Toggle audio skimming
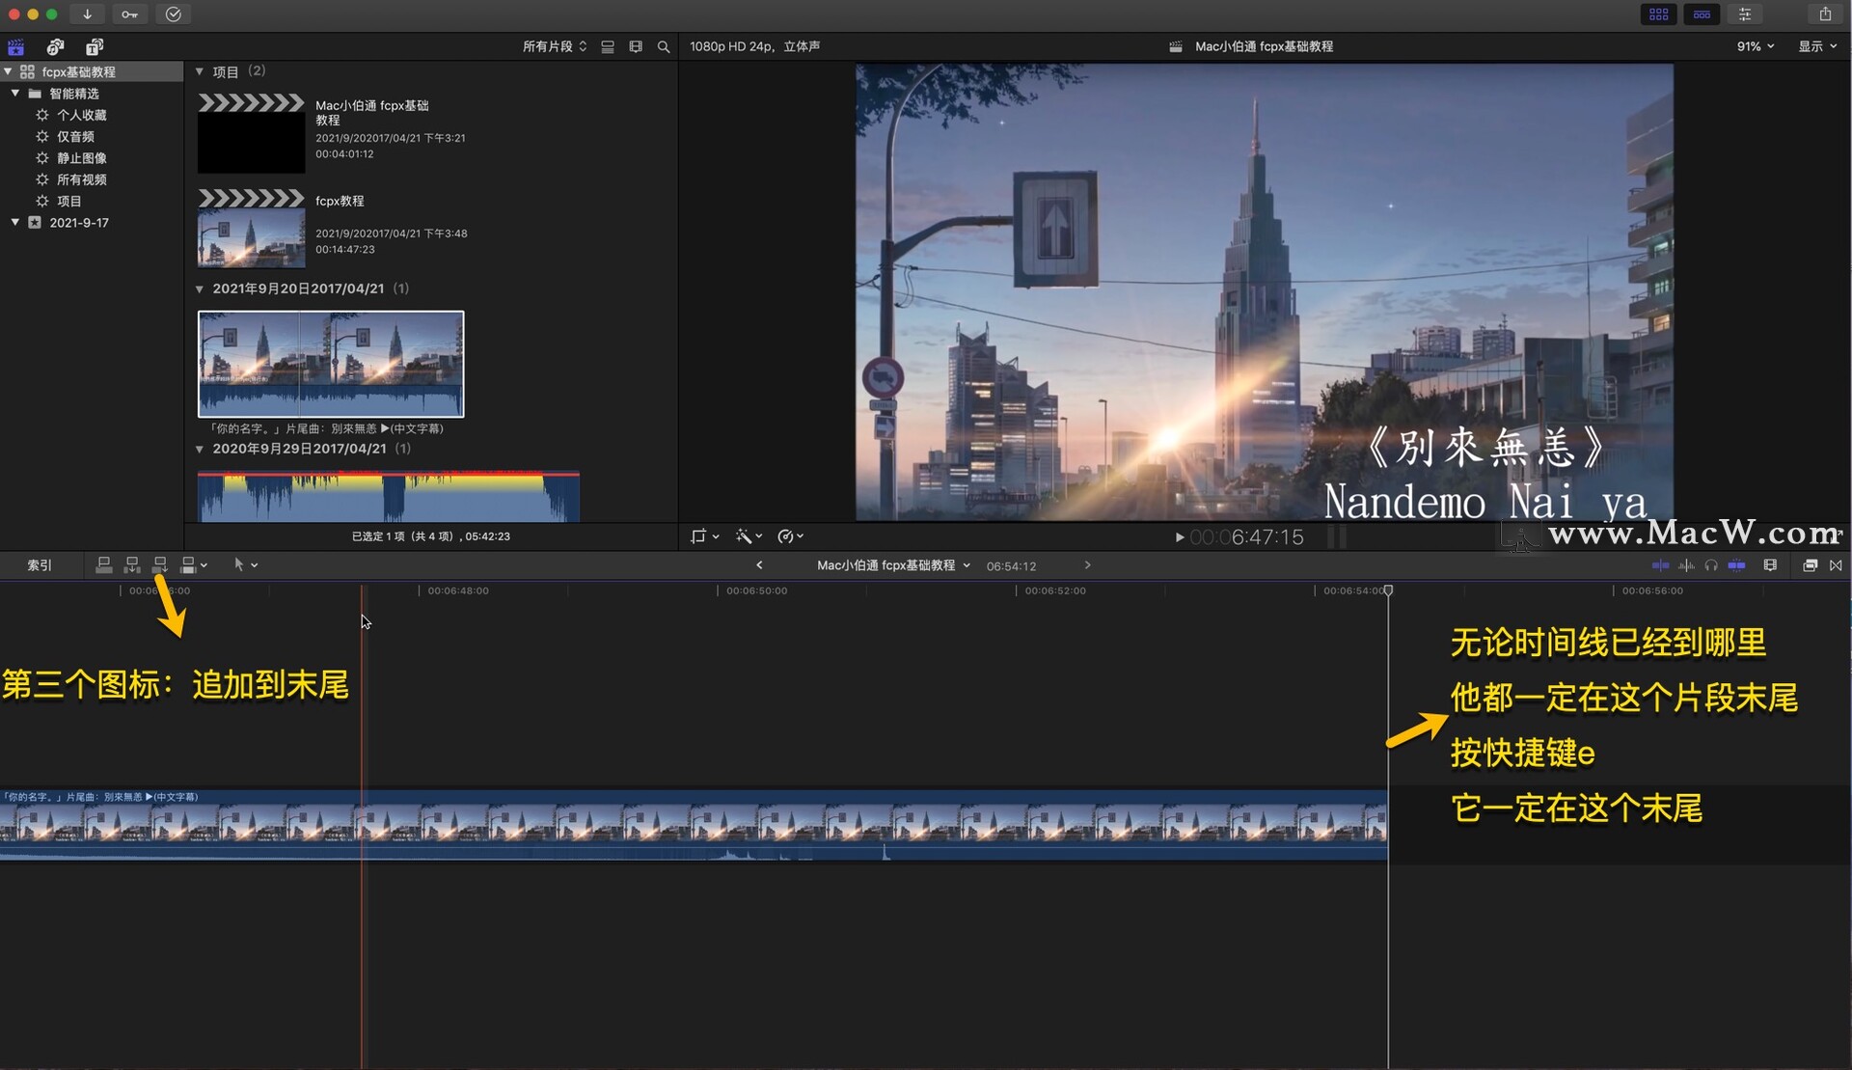Image resolution: width=1852 pixels, height=1070 pixels. tap(1686, 565)
